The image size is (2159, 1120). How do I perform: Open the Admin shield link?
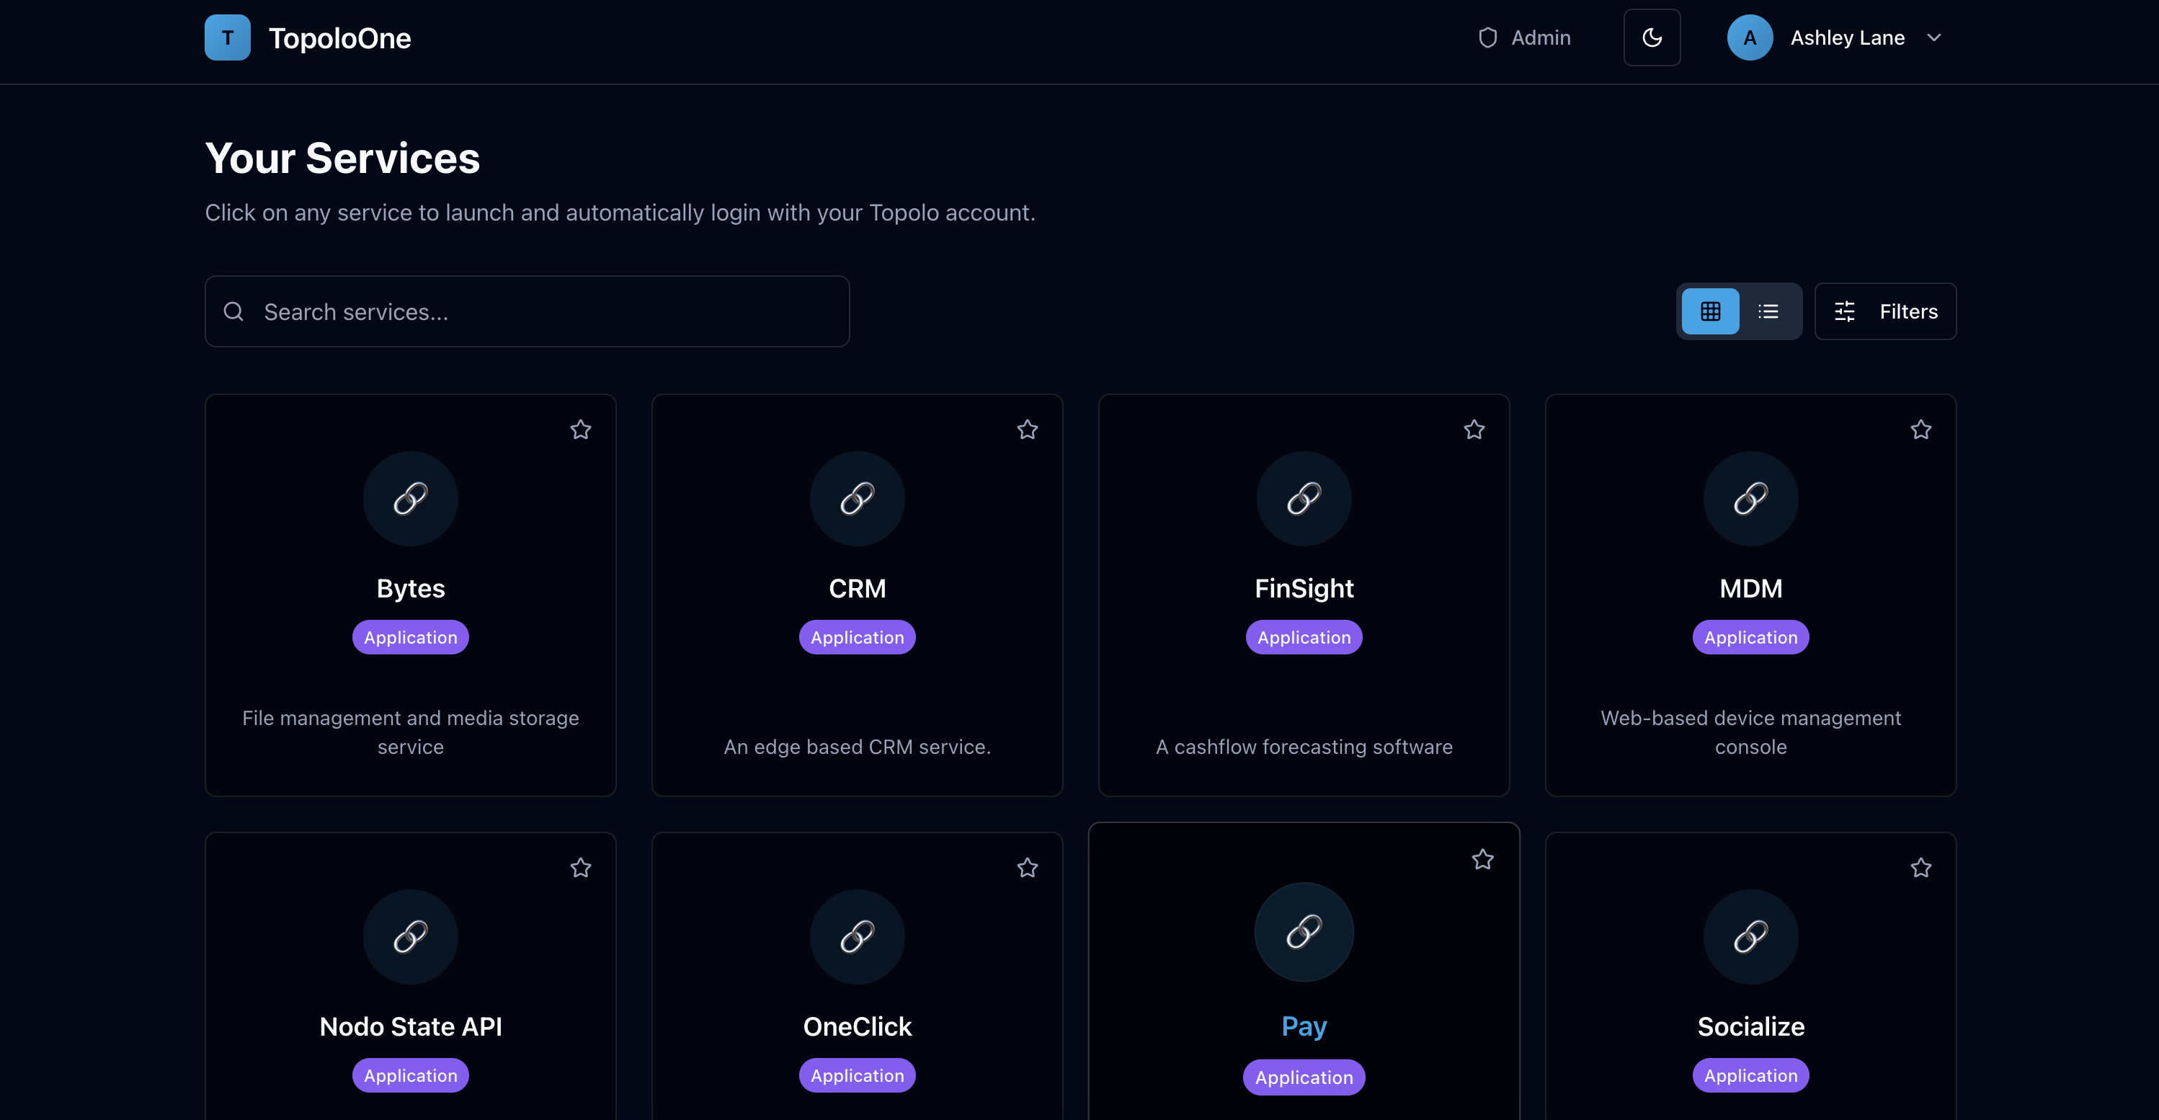1523,37
